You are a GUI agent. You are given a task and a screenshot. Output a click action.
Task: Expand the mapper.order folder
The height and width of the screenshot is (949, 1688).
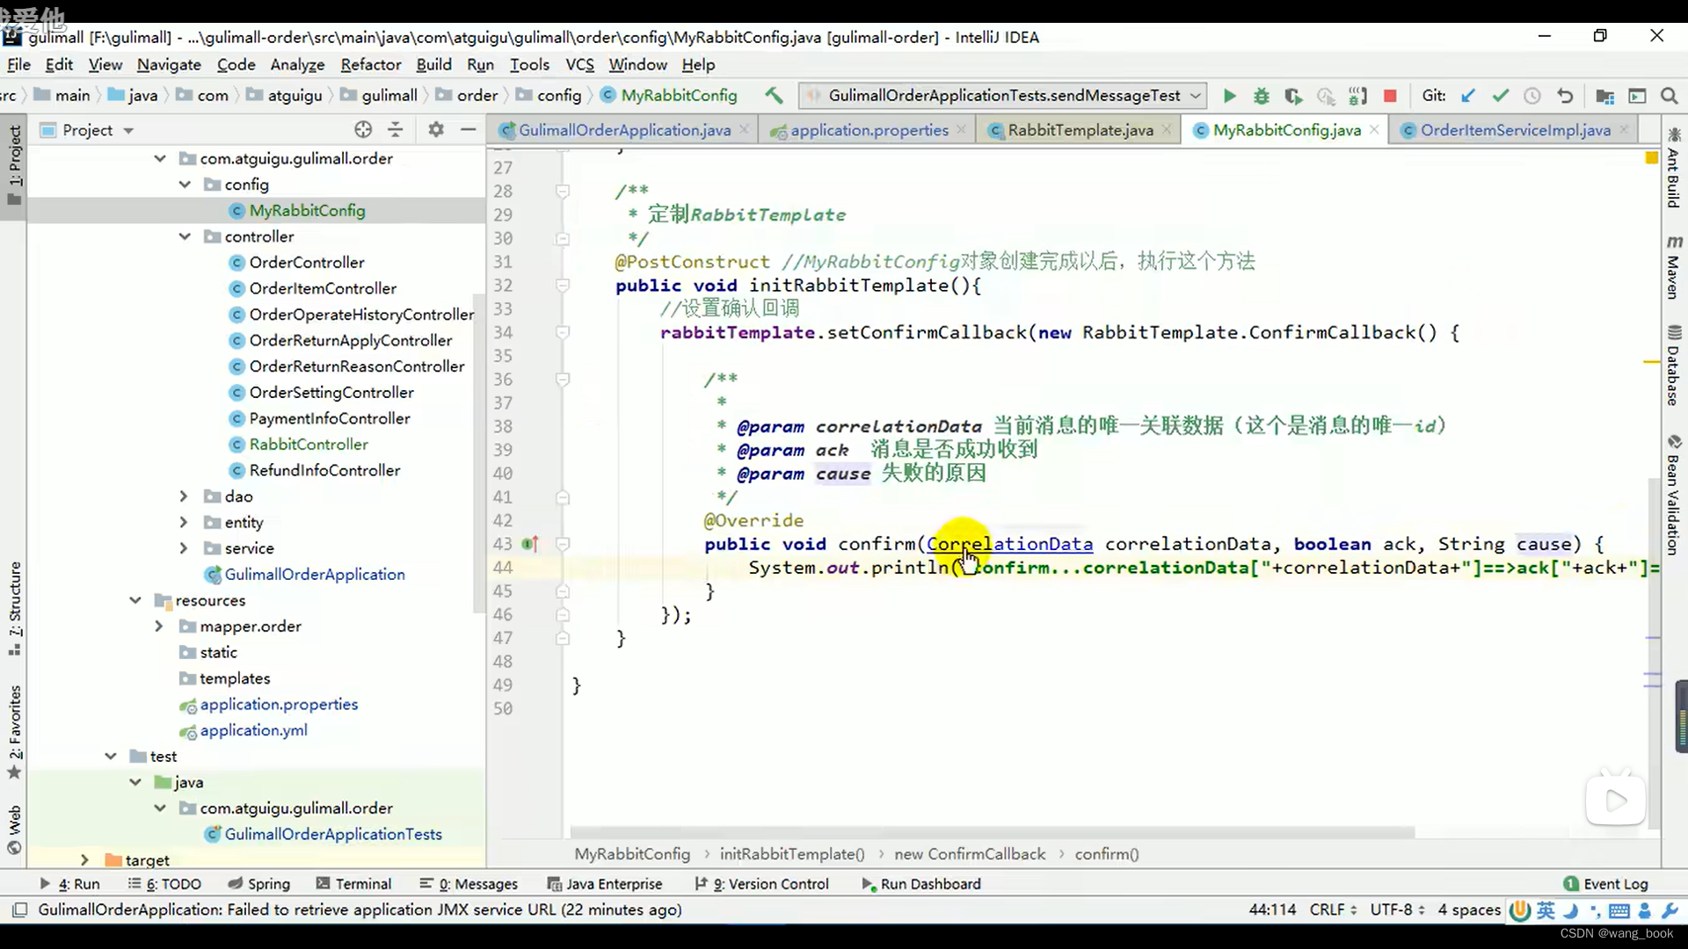tap(159, 627)
